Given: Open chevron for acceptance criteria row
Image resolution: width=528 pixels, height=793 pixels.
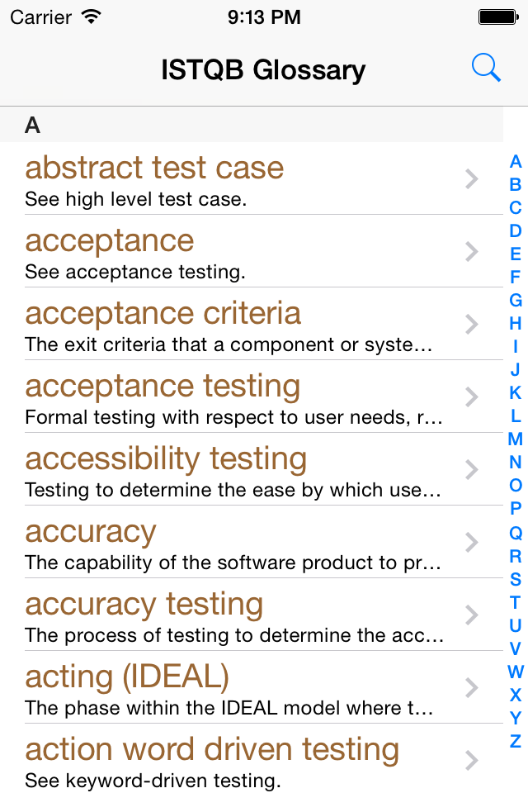Looking at the screenshot, I should 471,324.
